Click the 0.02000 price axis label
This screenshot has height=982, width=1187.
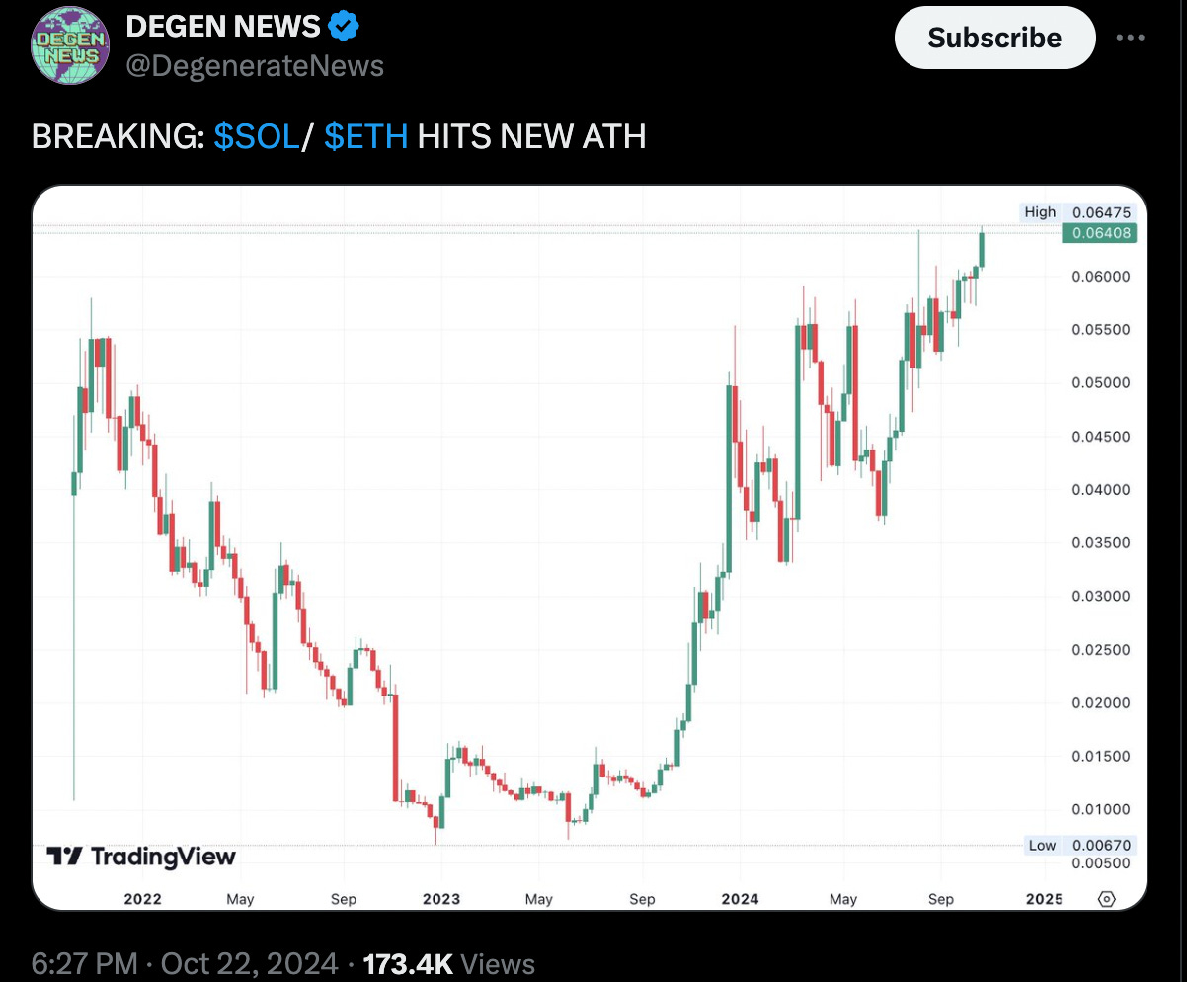coord(1100,702)
